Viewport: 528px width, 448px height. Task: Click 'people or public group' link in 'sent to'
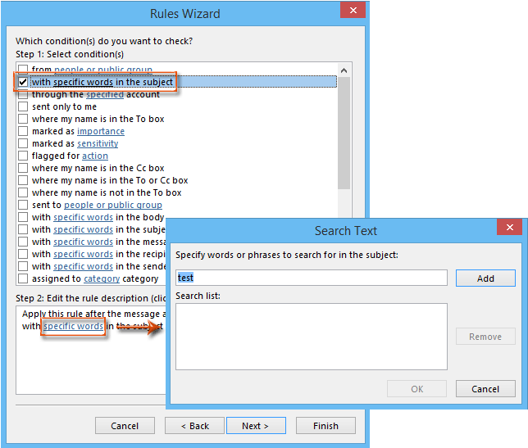(x=113, y=205)
